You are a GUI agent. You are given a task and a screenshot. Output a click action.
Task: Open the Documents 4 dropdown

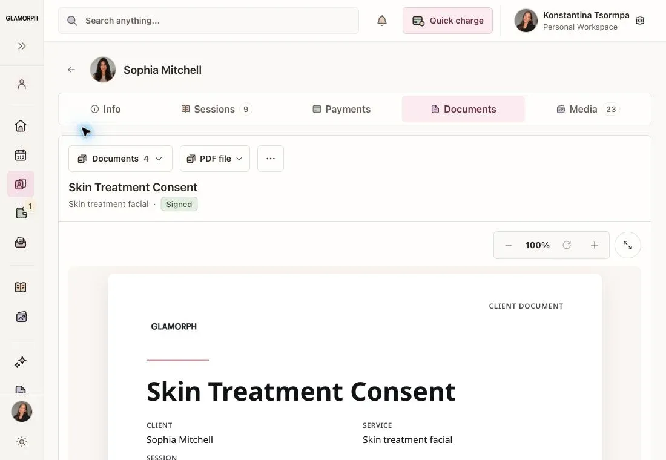click(120, 159)
